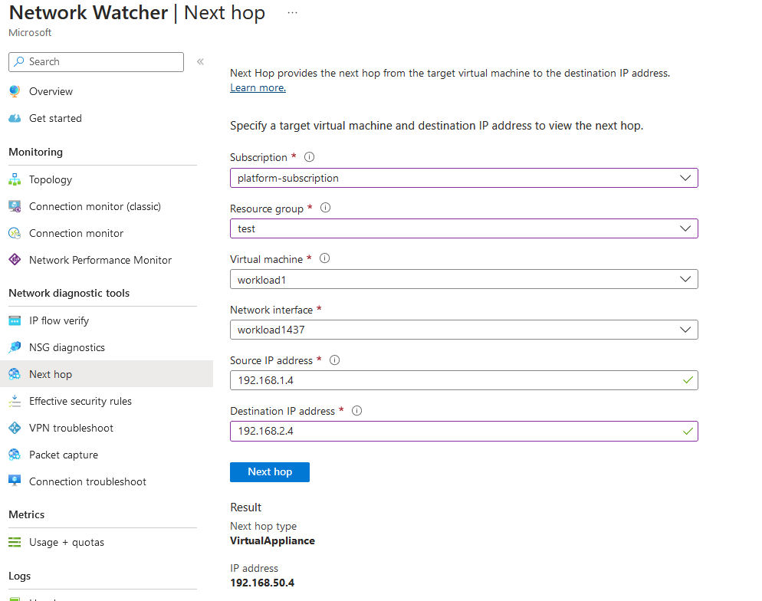
Task: Click the Connection monitor icon
Action: 15,233
